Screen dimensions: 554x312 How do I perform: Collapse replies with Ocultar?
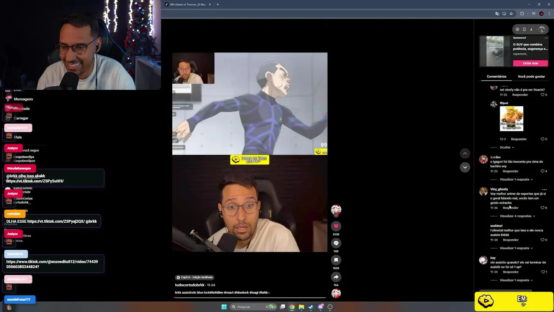[x=507, y=147]
